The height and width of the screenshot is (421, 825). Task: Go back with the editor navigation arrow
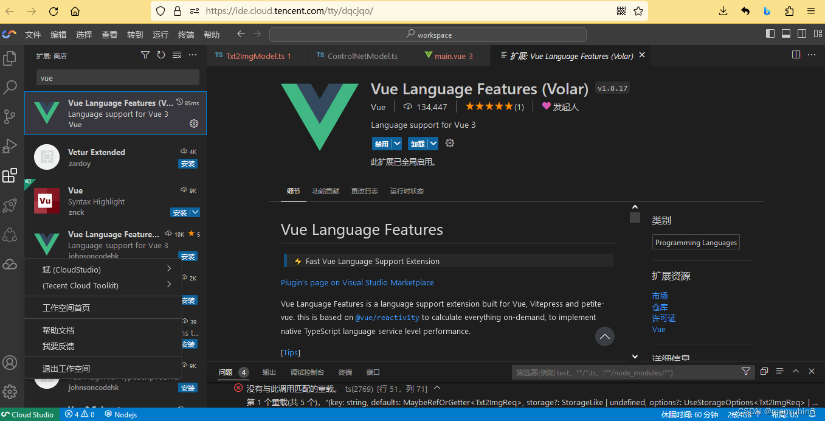(x=241, y=34)
